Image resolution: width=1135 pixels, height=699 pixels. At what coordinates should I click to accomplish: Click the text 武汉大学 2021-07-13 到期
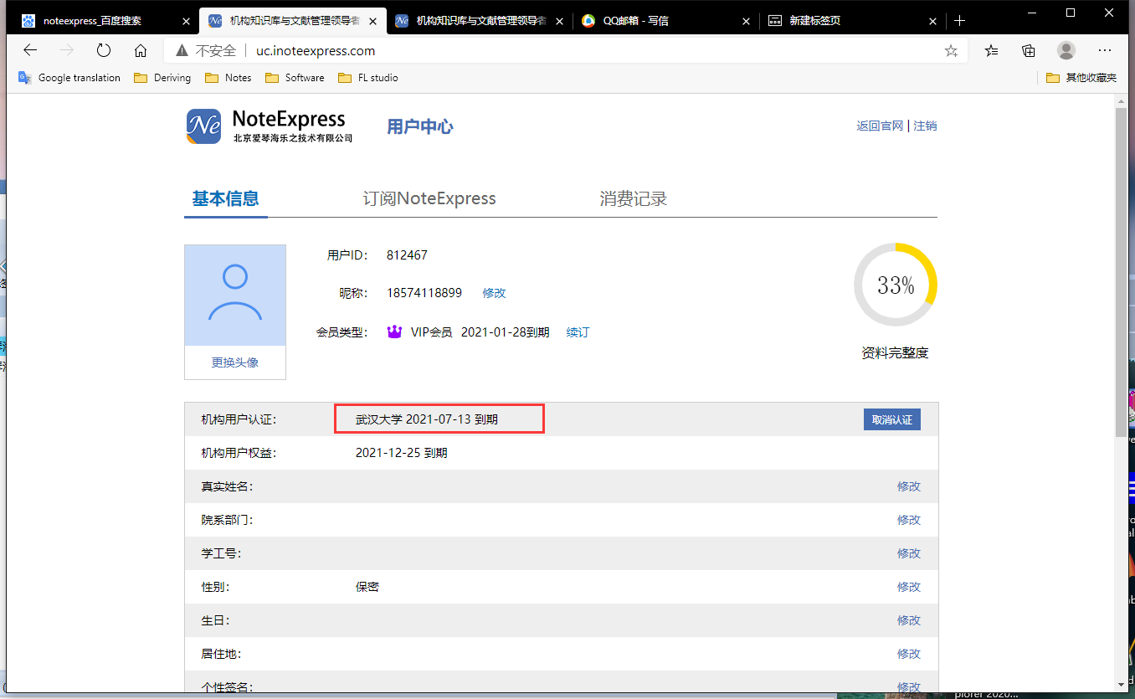coord(427,419)
